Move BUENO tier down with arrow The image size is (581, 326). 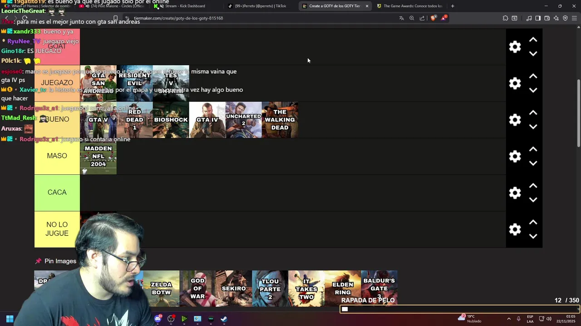533,127
